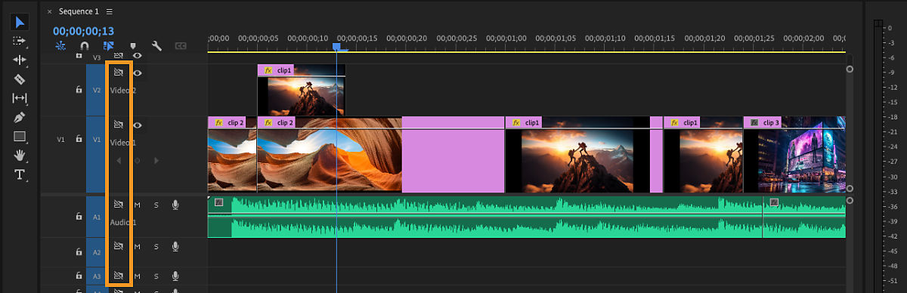Viewport: 907px width, 293px height.
Task: Select clip1 on track V2
Action: pos(301,90)
